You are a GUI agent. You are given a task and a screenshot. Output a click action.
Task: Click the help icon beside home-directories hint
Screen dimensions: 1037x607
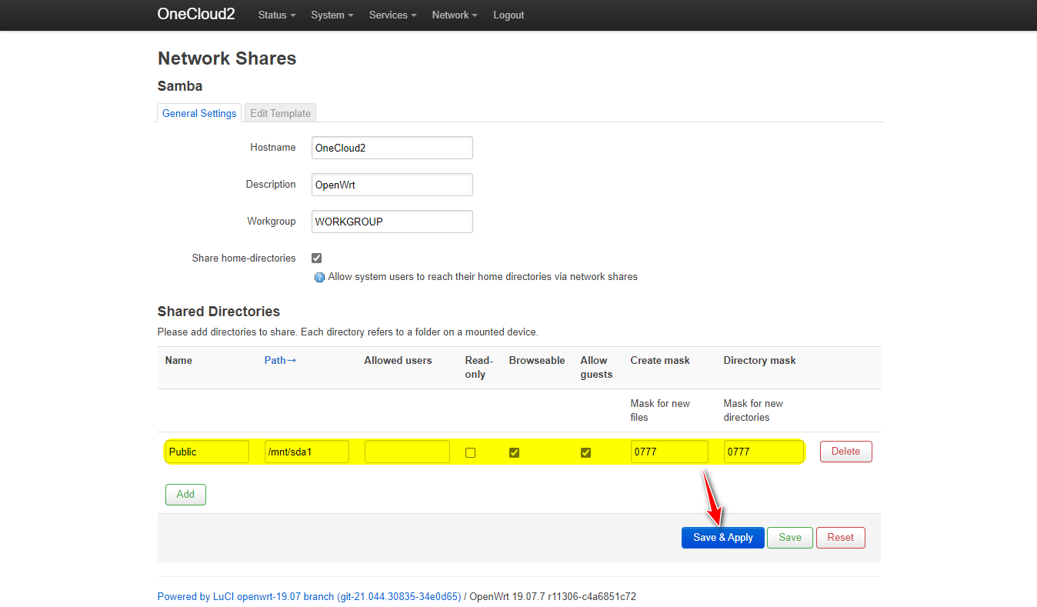(x=319, y=277)
